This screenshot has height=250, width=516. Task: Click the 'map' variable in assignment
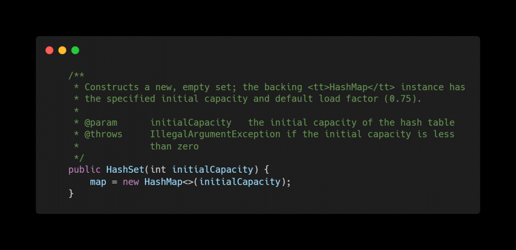(x=98, y=181)
